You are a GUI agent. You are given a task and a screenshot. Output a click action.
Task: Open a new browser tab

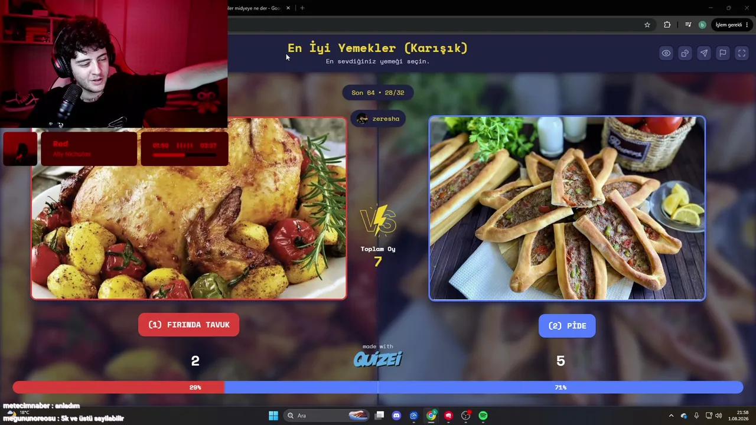(302, 8)
